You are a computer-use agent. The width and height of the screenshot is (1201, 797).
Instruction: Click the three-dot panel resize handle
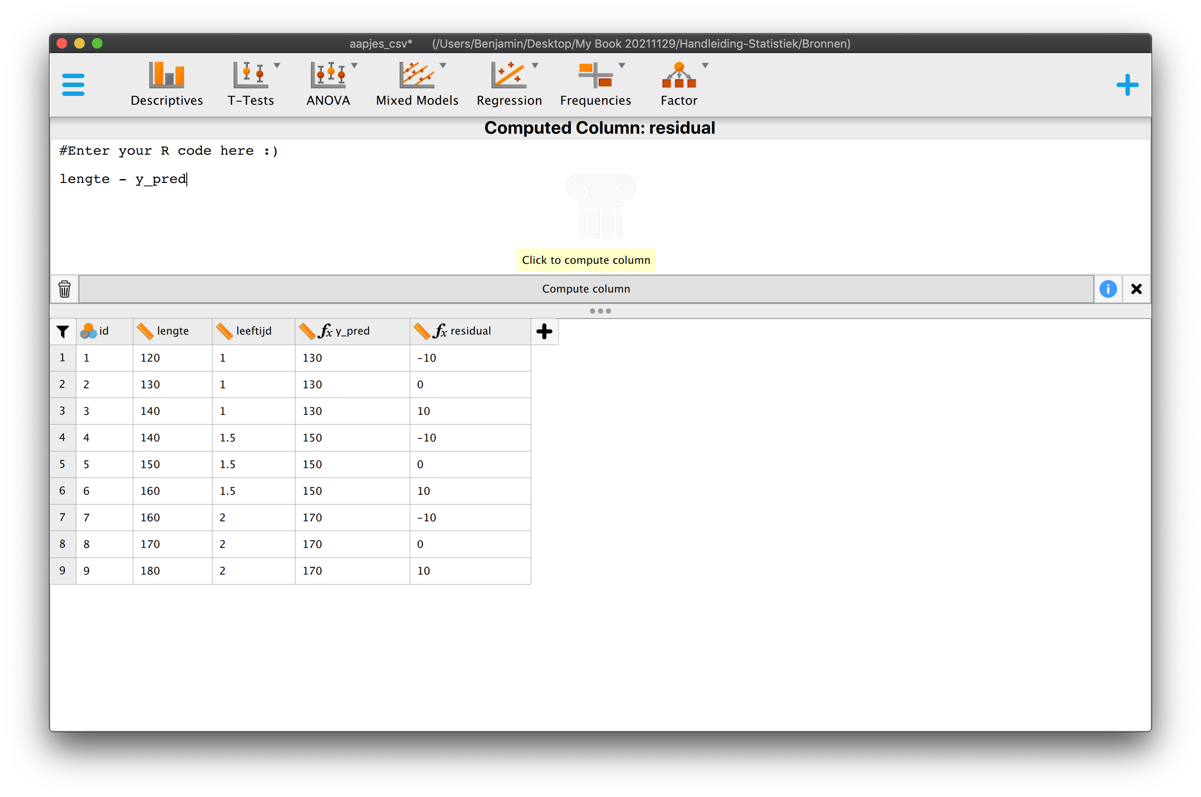tap(600, 311)
